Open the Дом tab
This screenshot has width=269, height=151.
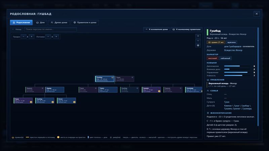[x=40, y=22]
